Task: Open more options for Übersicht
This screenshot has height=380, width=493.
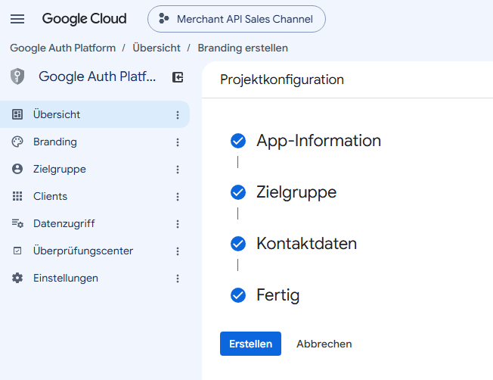Action: coord(178,115)
